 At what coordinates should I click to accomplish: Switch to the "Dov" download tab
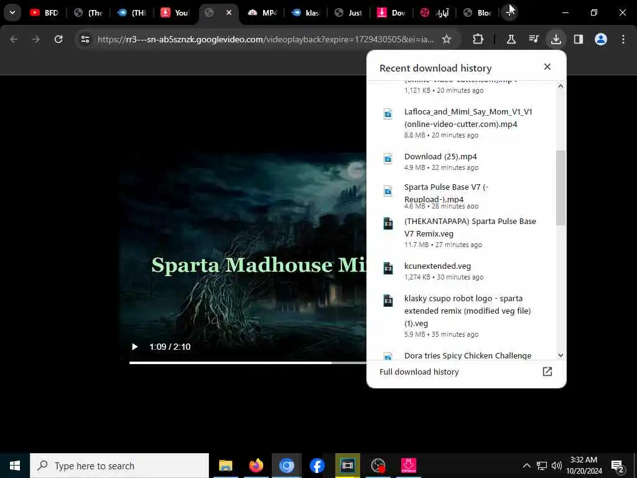(392, 12)
